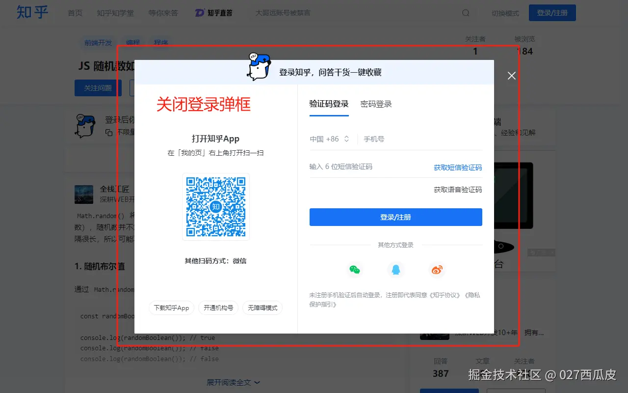Click the header 登录/注册 button
This screenshot has width=628, height=393.
(552, 13)
